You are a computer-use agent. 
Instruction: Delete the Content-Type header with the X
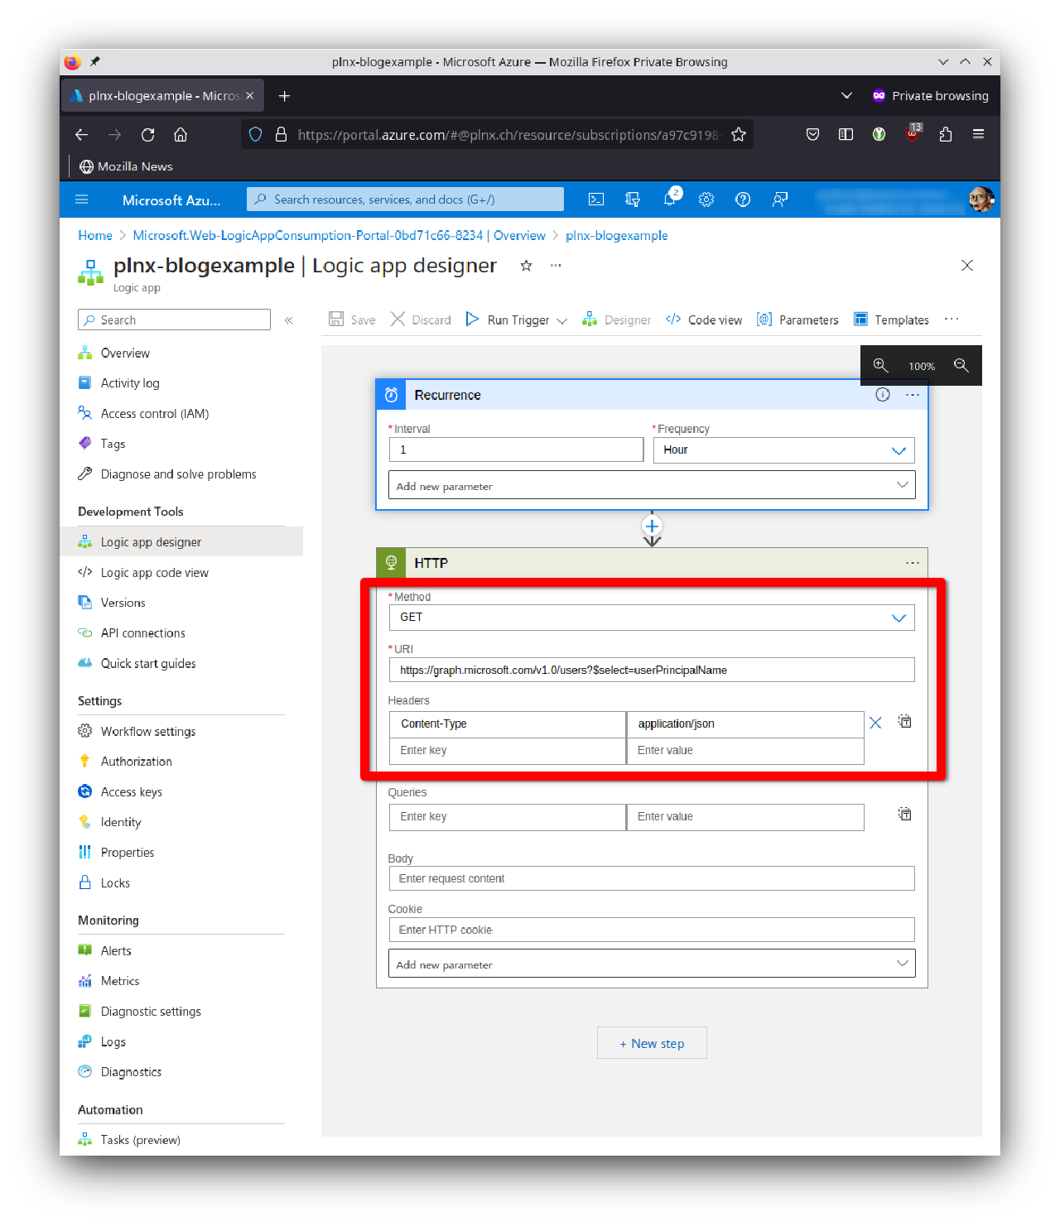coord(875,723)
